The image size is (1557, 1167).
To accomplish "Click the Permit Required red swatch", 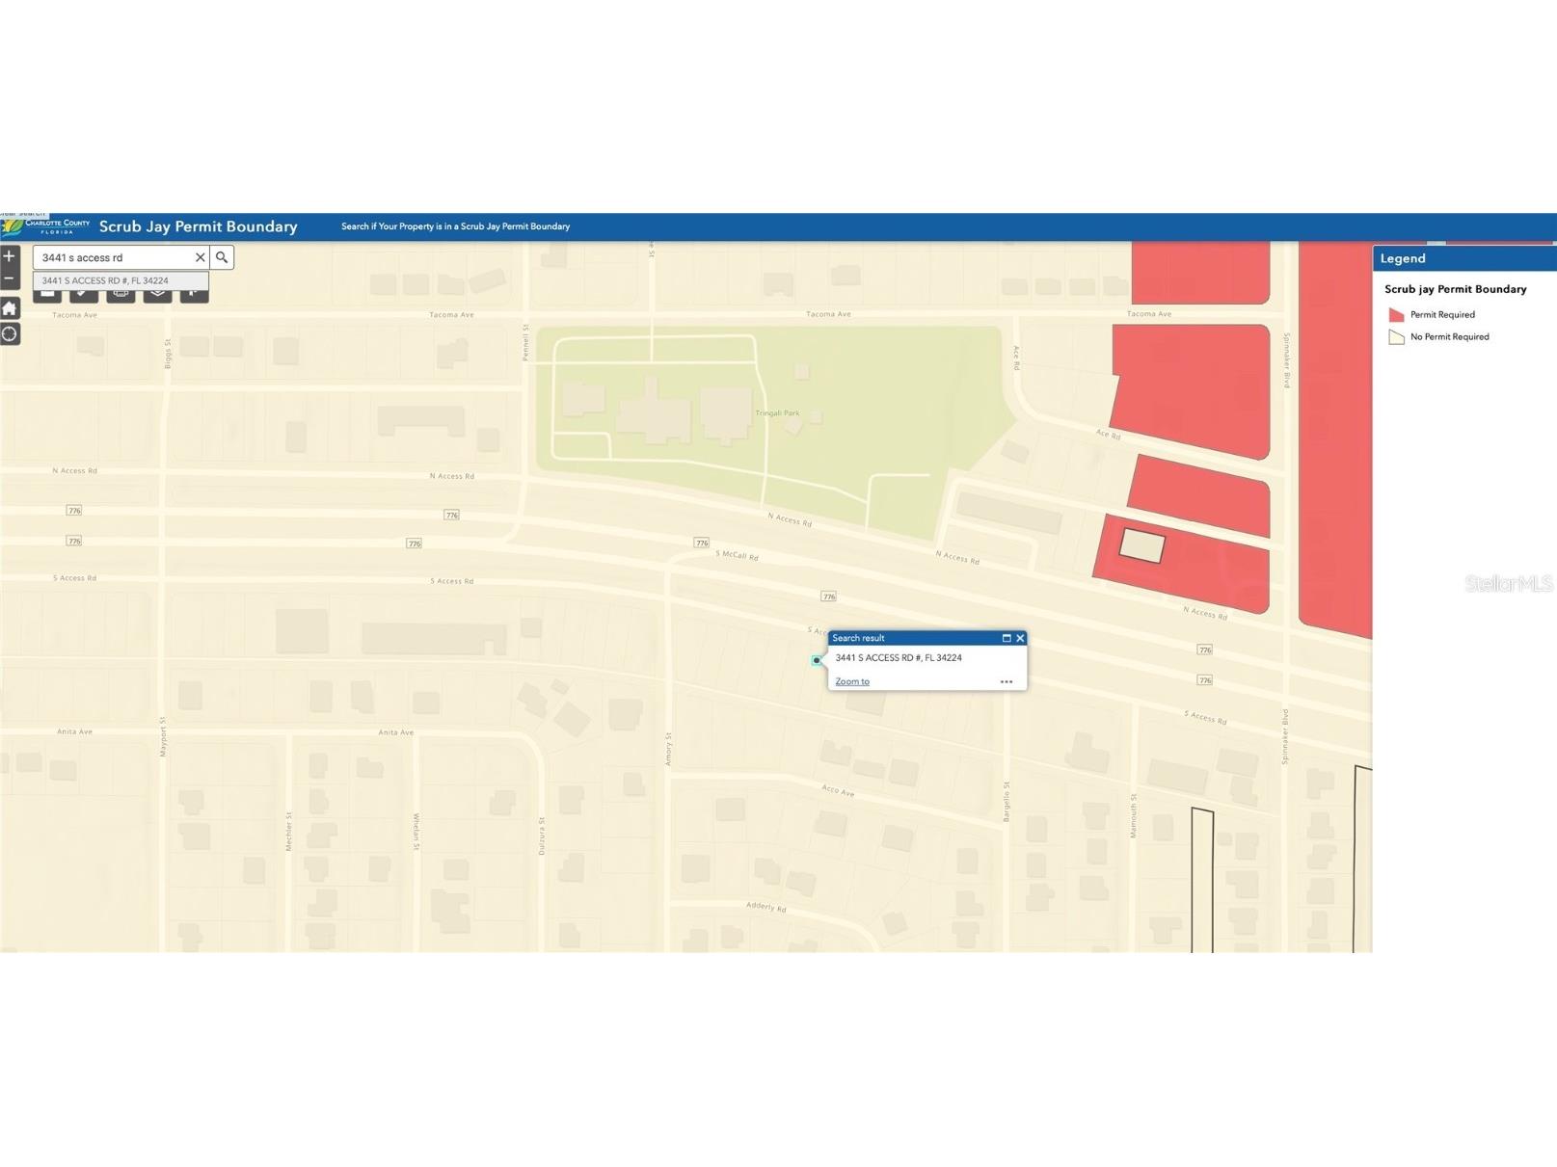I will pyautogui.click(x=1396, y=315).
